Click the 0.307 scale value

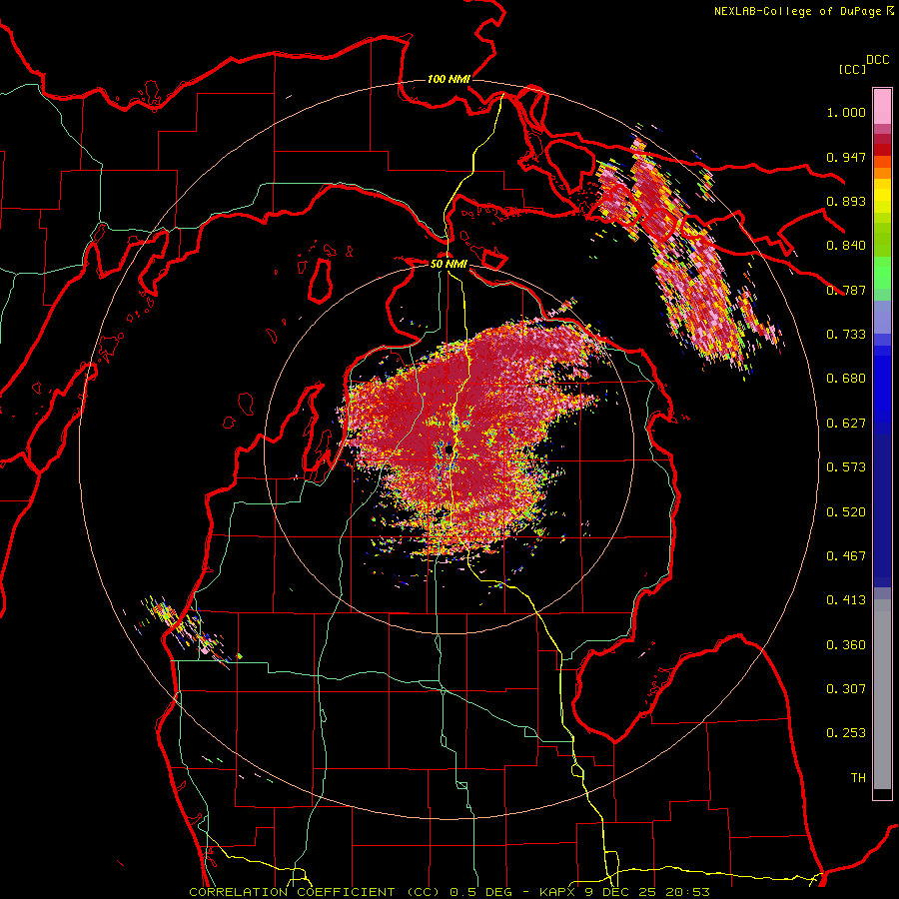846,689
